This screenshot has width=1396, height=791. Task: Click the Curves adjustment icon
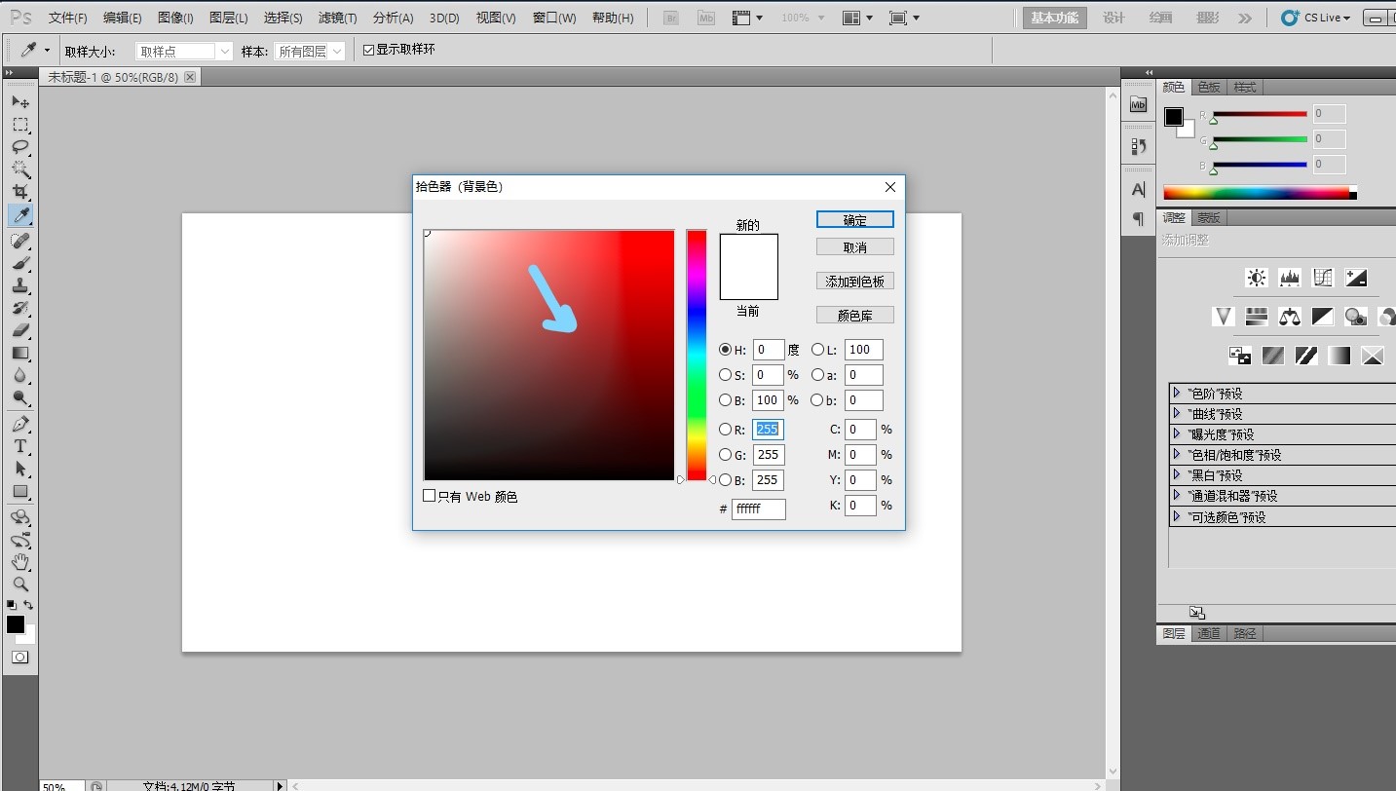(x=1322, y=278)
